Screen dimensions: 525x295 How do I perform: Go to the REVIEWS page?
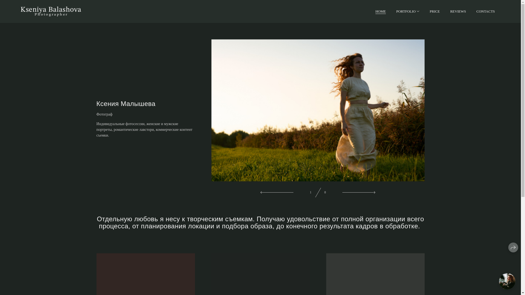click(x=458, y=11)
